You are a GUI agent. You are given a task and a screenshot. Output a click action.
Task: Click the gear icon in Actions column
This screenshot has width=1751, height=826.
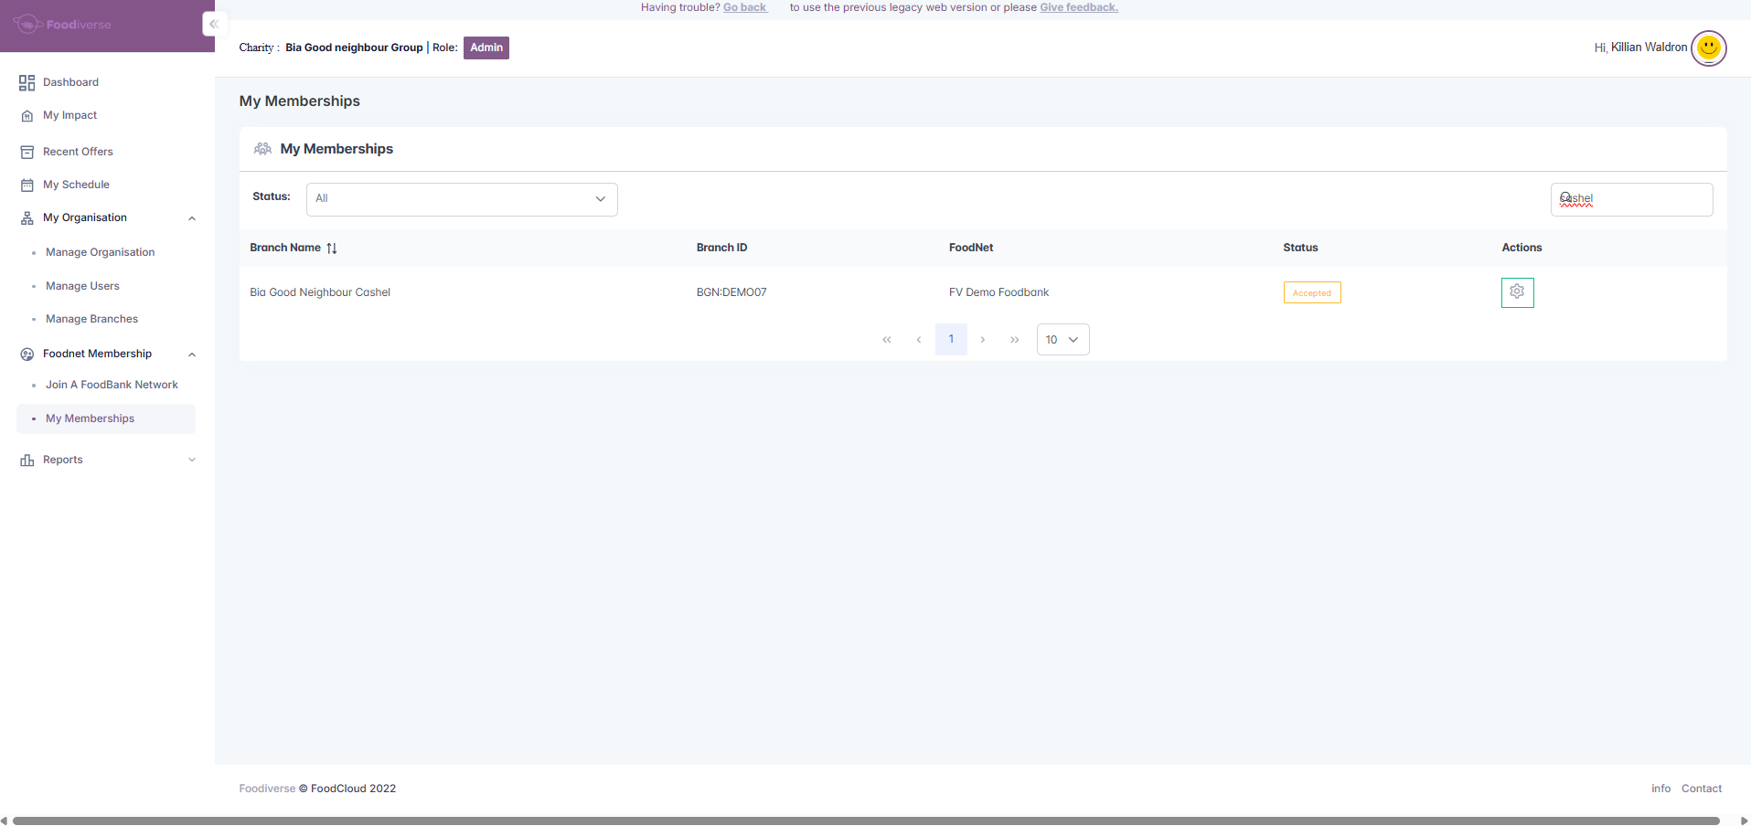(1517, 292)
